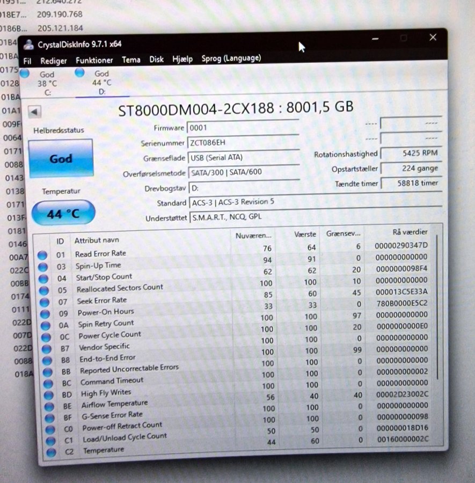This screenshot has height=483, width=475.
Task: Click the previous disk arrow button
Action: (35, 112)
